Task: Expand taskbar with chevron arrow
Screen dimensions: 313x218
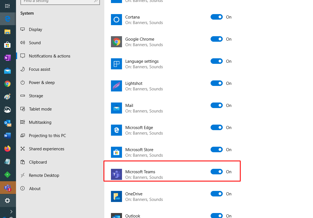Action: pos(11,211)
